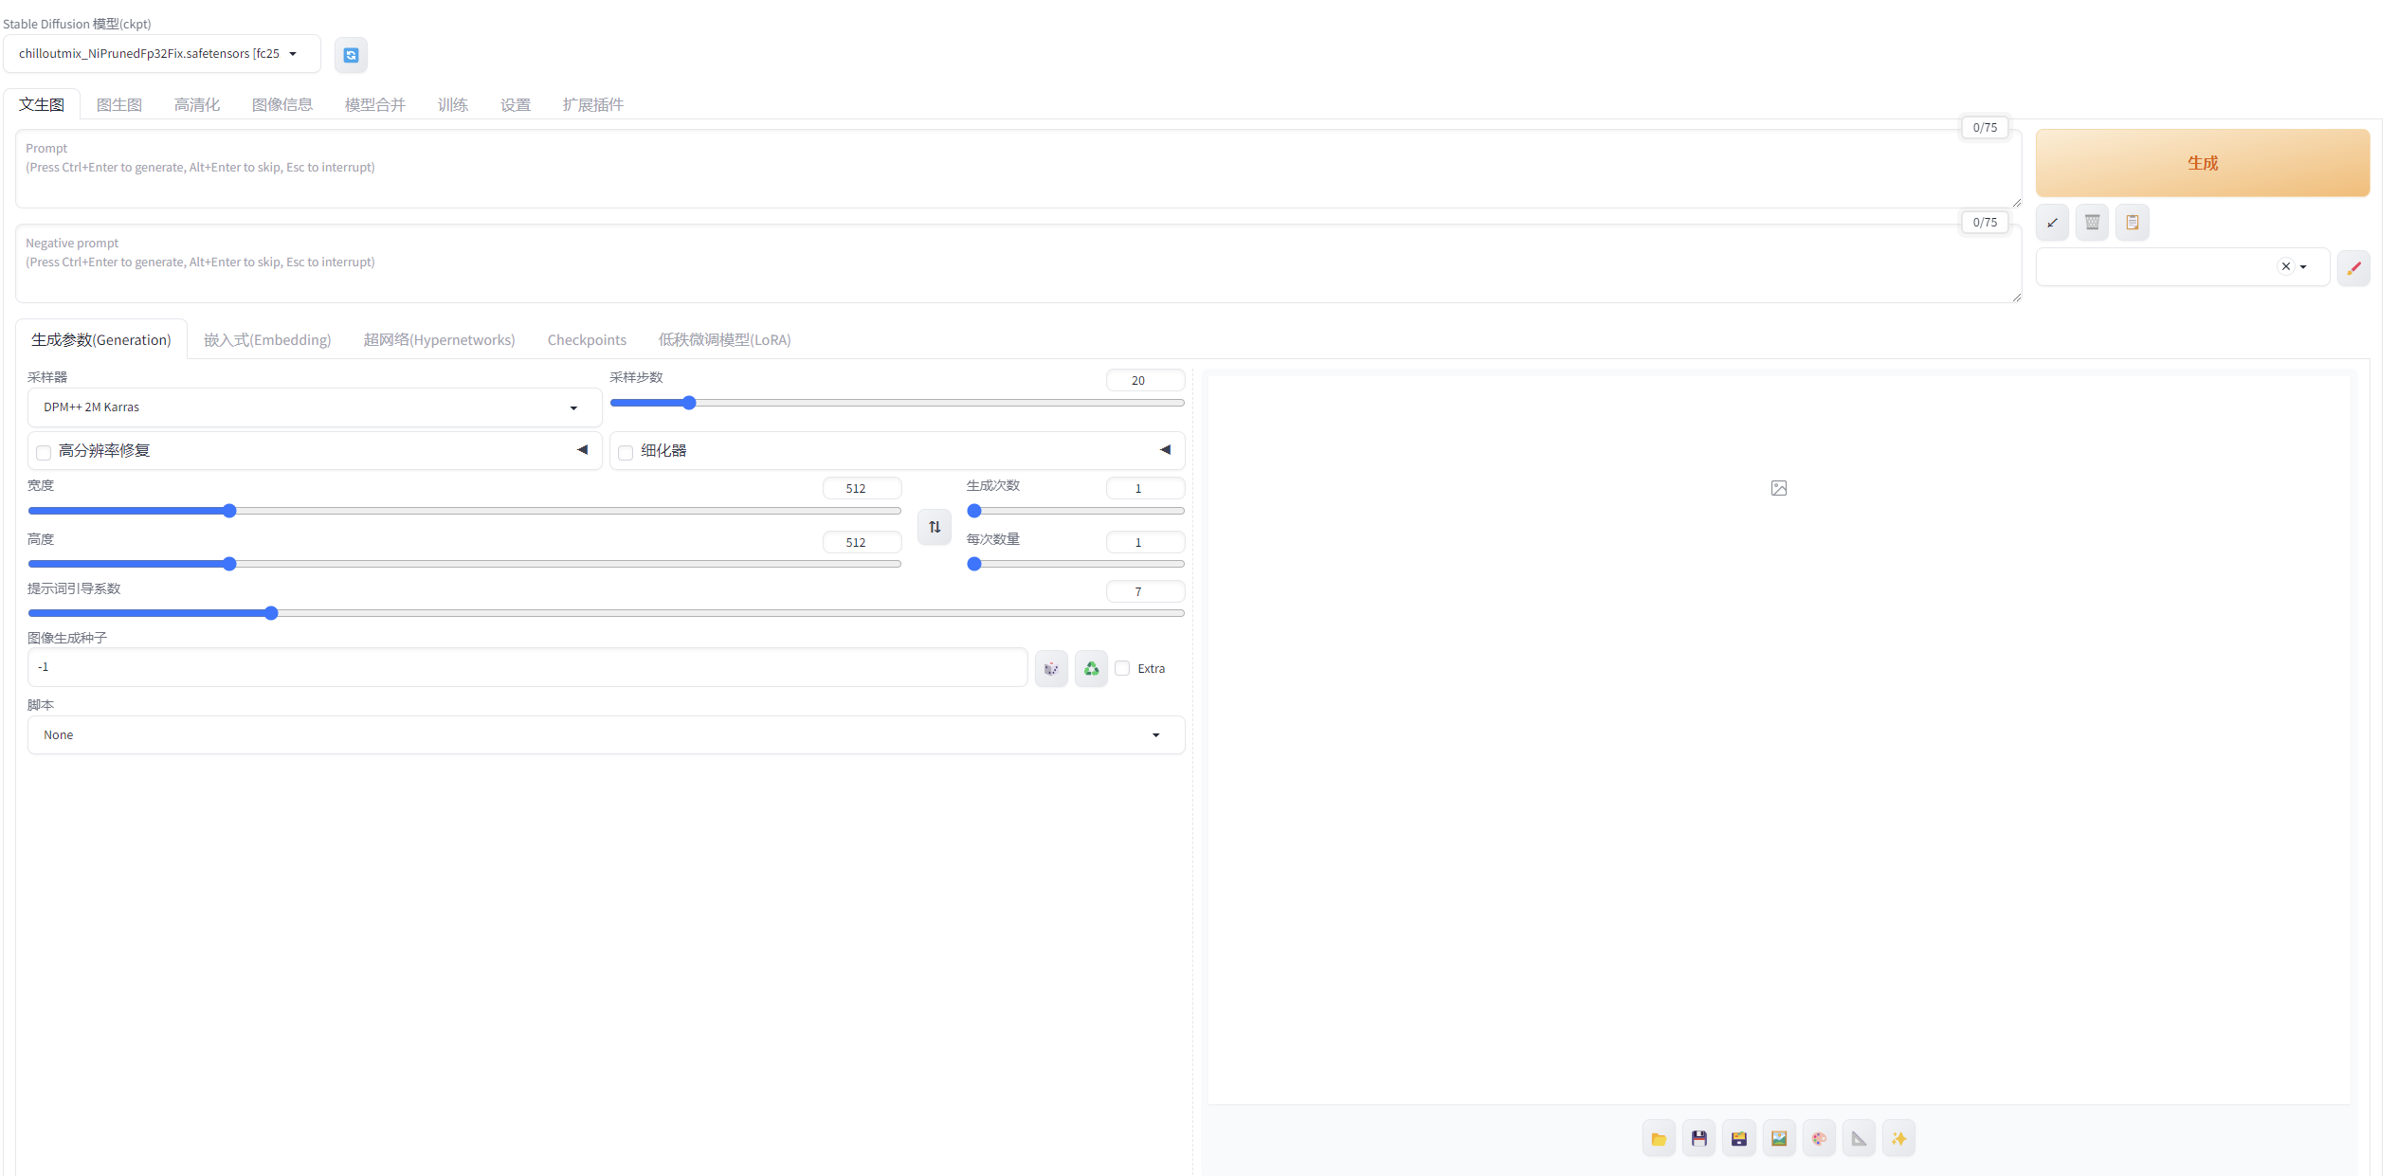Open the Stable Diffusion checkpoint model dropdown
This screenshot has width=2397, height=1176.
[161, 54]
